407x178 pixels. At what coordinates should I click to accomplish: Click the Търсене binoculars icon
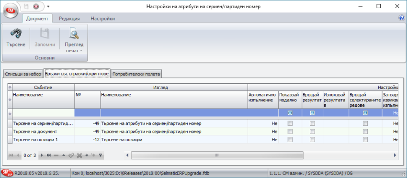tap(16, 33)
